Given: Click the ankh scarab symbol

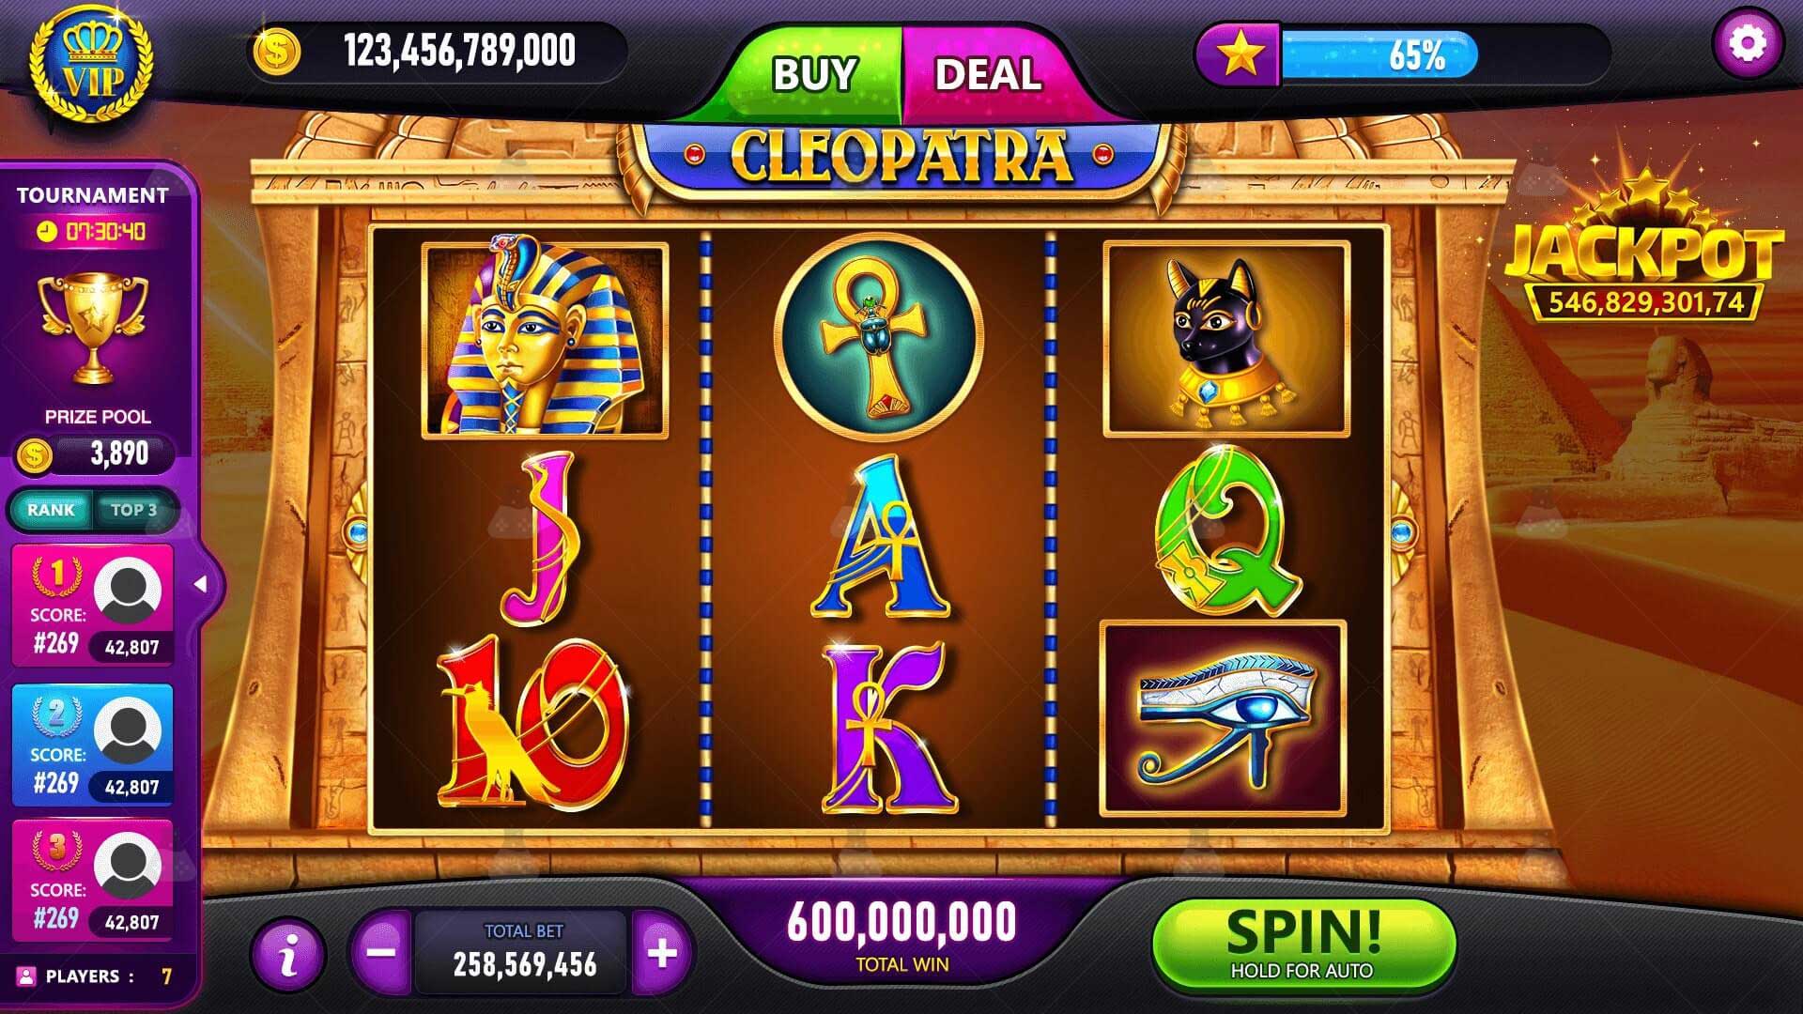Looking at the screenshot, I should pos(878,337).
